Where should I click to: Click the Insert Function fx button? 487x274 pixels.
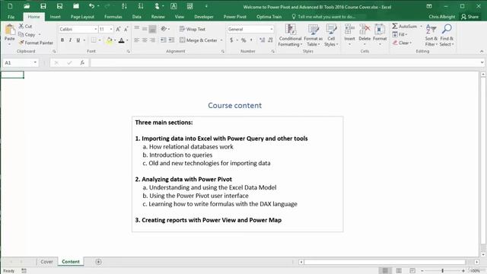click(82, 62)
